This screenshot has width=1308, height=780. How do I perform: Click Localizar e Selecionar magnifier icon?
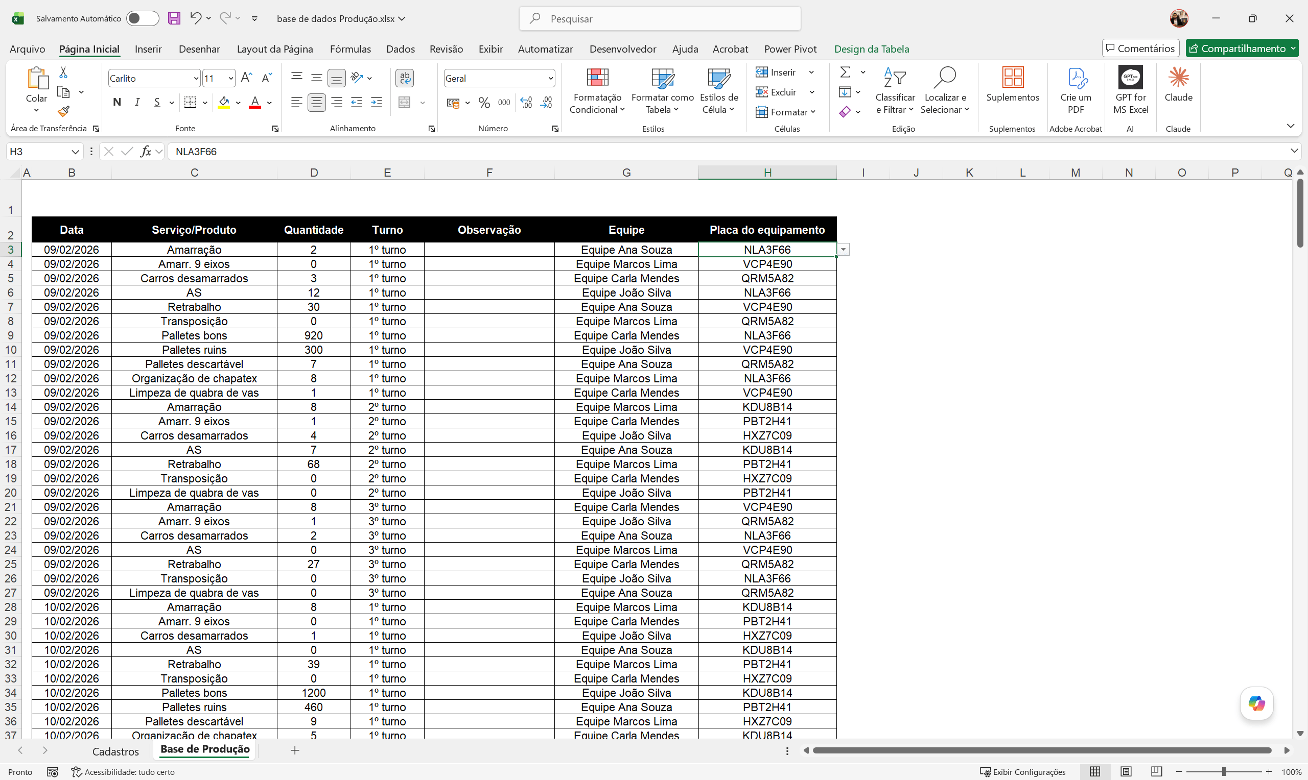coord(945,78)
